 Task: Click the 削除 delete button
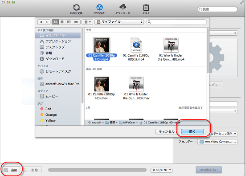pos(33,170)
